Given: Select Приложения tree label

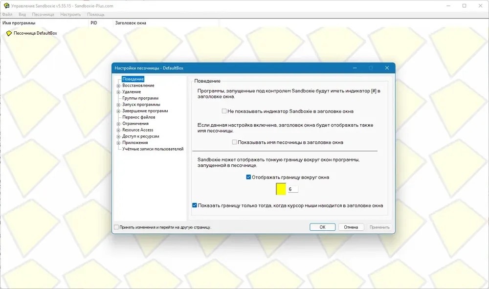Looking at the screenshot, I should [135, 142].
